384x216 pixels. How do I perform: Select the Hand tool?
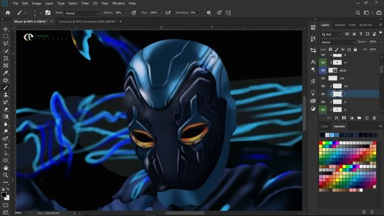pyautogui.click(x=5, y=168)
